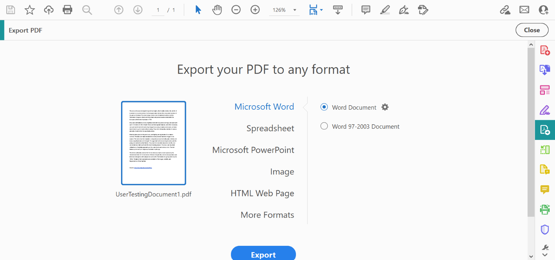Click the 126% zoom value field
Image resolution: width=555 pixels, height=260 pixels.
280,10
